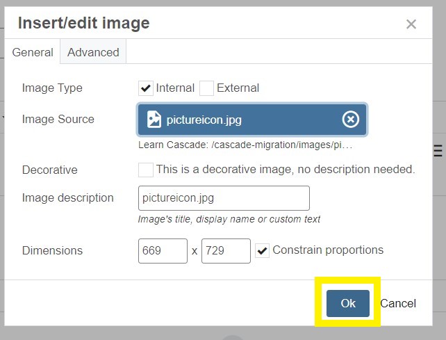Open the Advanced tab
The width and height of the screenshot is (446, 340).
pyautogui.click(x=93, y=52)
